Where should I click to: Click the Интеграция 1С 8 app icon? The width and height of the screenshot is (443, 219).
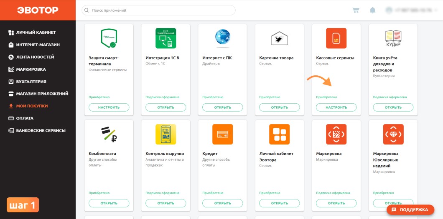(x=165, y=38)
